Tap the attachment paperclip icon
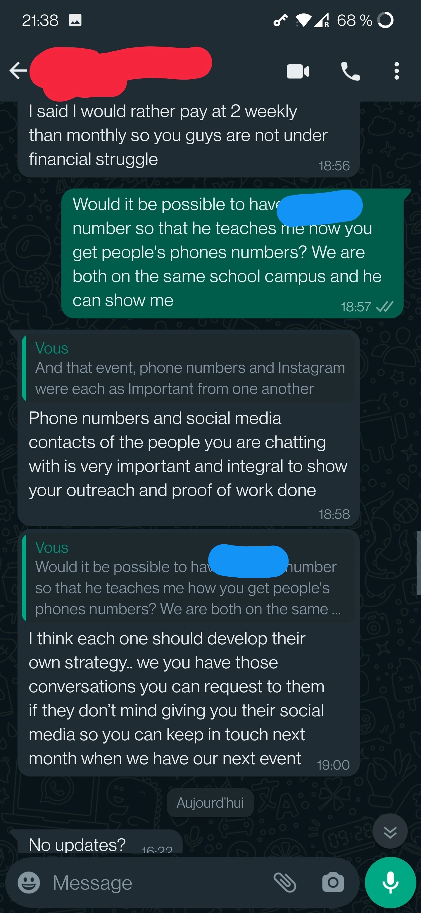Screen dimensions: 421x913 [x=285, y=882]
